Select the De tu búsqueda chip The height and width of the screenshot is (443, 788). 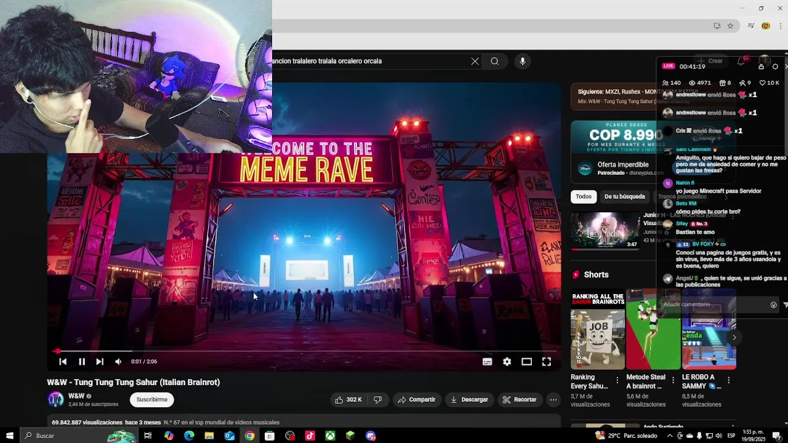point(624,197)
